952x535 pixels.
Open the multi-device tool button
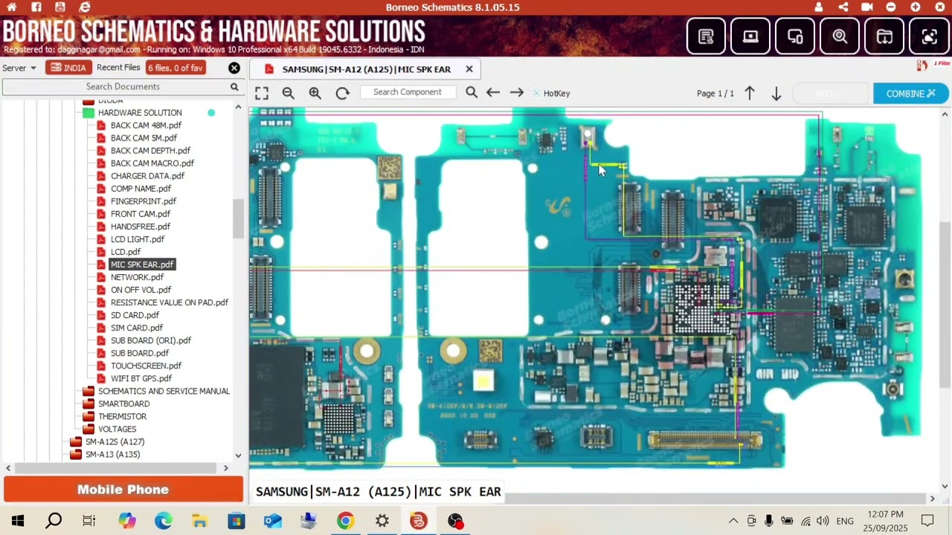pyautogui.click(x=795, y=36)
